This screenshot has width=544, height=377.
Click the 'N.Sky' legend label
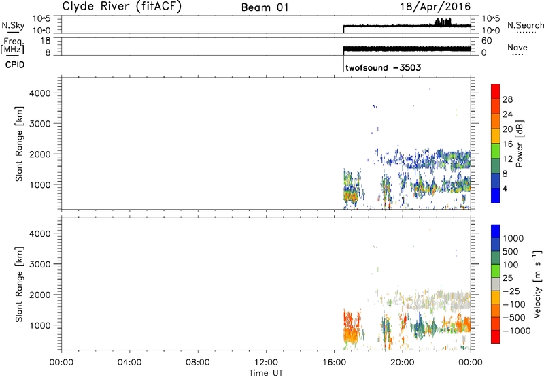tap(13, 25)
